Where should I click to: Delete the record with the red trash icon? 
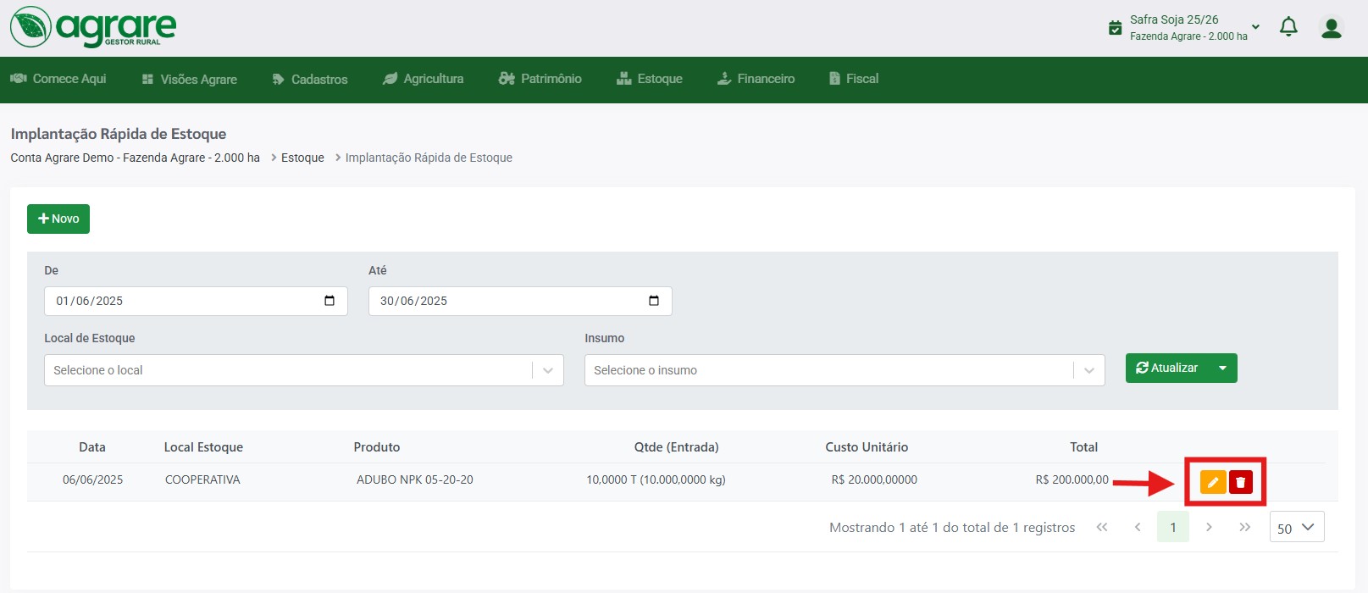[1240, 482]
